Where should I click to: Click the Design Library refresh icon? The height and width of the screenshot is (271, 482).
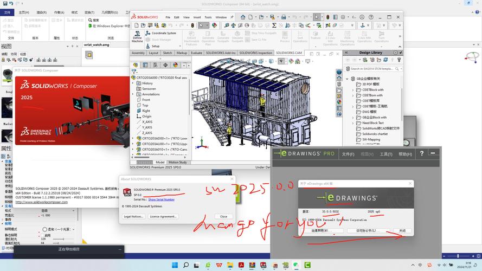click(x=385, y=60)
